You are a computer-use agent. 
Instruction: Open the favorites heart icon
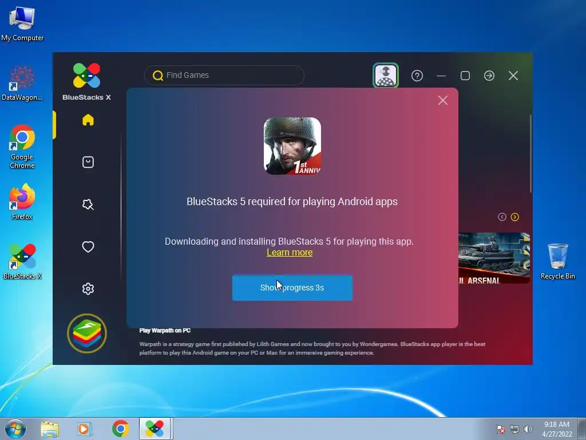pyautogui.click(x=88, y=246)
